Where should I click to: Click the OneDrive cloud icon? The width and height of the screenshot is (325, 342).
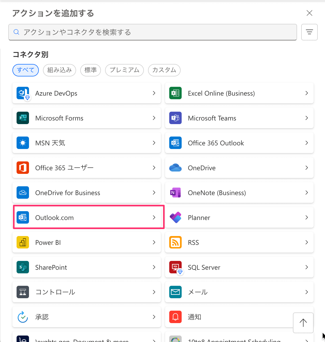pyautogui.click(x=175, y=168)
